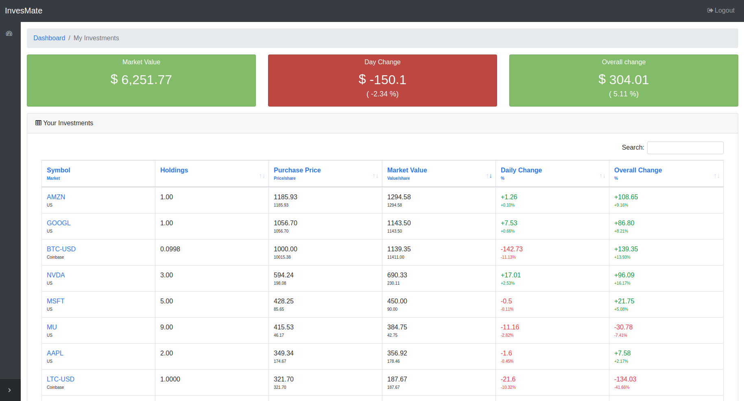The width and height of the screenshot is (744, 401).
Task: Click the table icon beside Your Investments
Action: (38, 123)
